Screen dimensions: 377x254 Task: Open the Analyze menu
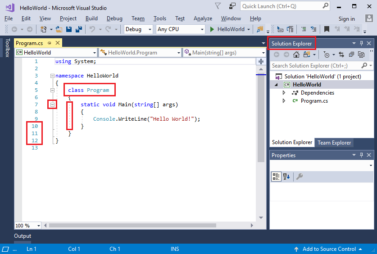(x=203, y=18)
